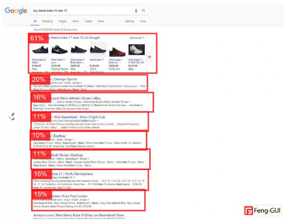
Task: Open the Nike Kobe 11 $135.00 VILLA thumbnail
Action: (98, 49)
